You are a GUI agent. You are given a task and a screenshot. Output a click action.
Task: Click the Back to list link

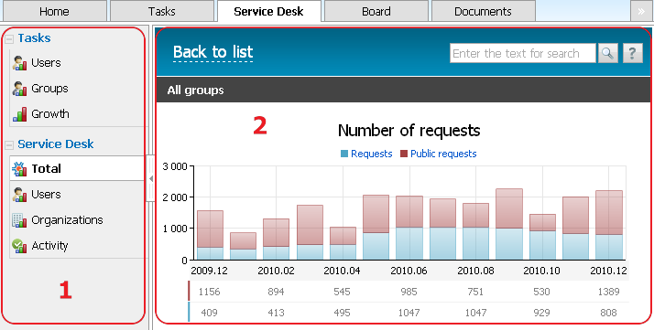213,52
